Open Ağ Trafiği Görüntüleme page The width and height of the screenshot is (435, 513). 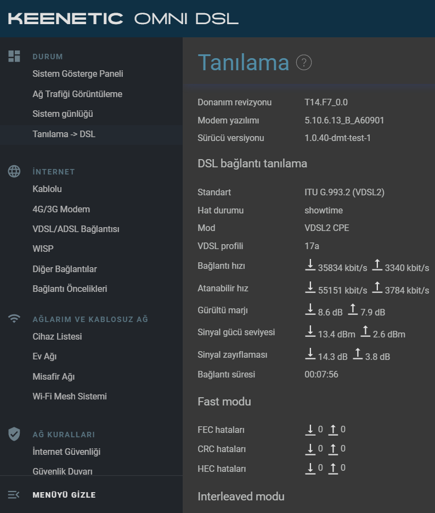pos(77,94)
